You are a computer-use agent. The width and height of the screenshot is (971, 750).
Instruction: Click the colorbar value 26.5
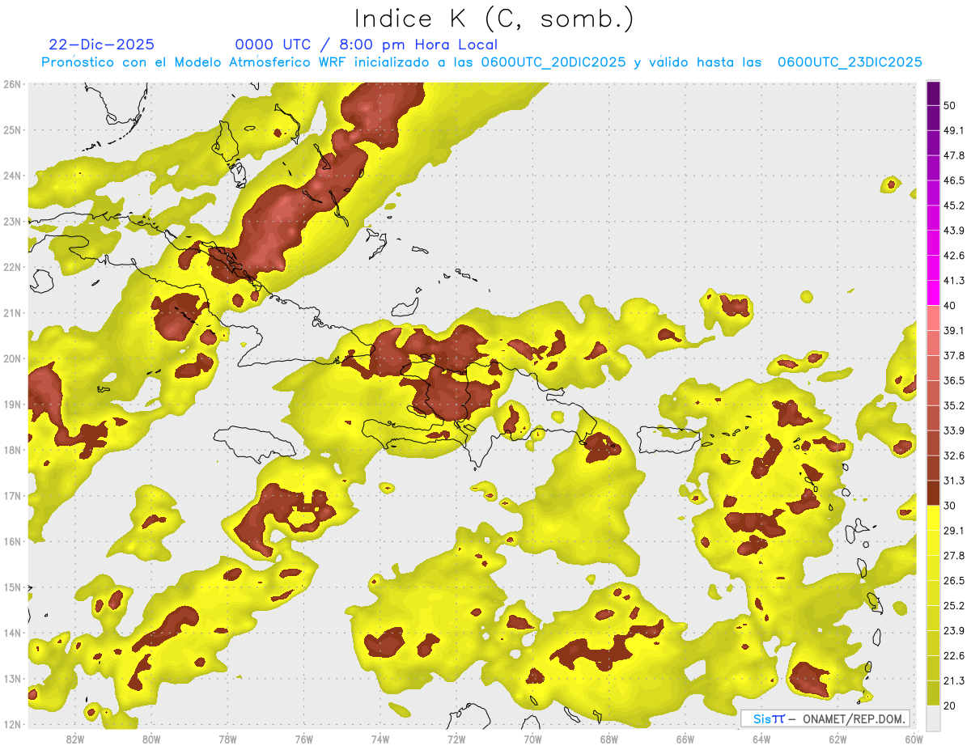click(954, 581)
